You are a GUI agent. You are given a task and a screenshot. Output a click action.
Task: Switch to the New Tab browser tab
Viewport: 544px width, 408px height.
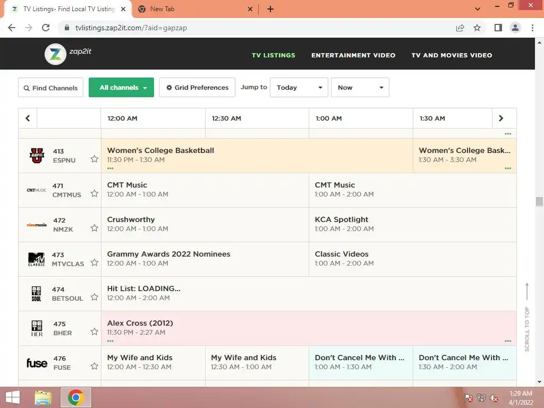tap(193, 10)
